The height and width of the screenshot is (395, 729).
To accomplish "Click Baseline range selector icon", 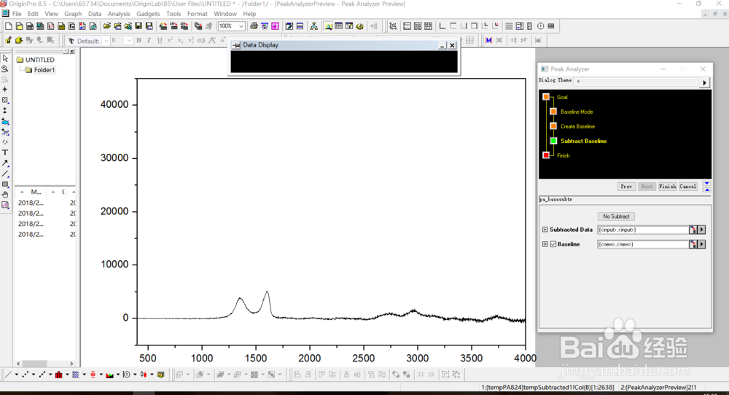I will (x=693, y=244).
